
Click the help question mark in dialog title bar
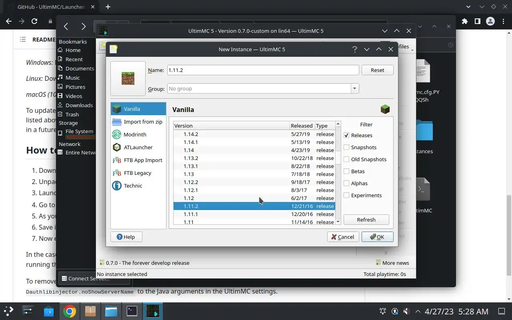(x=354, y=49)
